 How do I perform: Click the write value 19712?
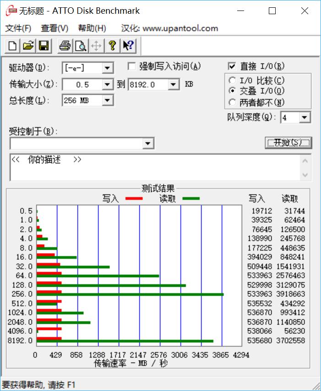tap(261, 211)
